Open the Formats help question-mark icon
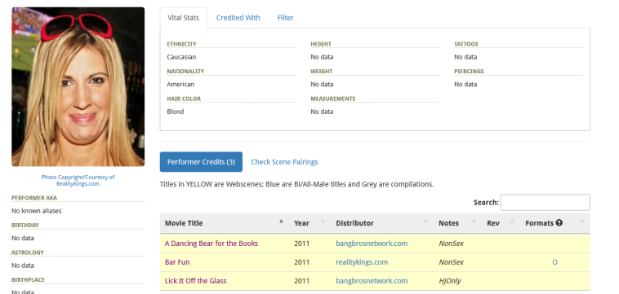This screenshot has width=619, height=294. (559, 223)
